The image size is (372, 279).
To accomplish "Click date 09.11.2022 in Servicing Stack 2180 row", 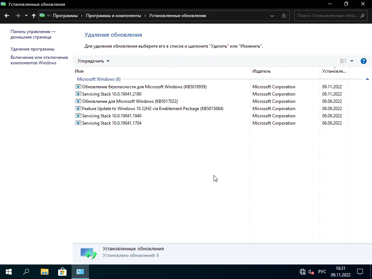I will point(332,94).
